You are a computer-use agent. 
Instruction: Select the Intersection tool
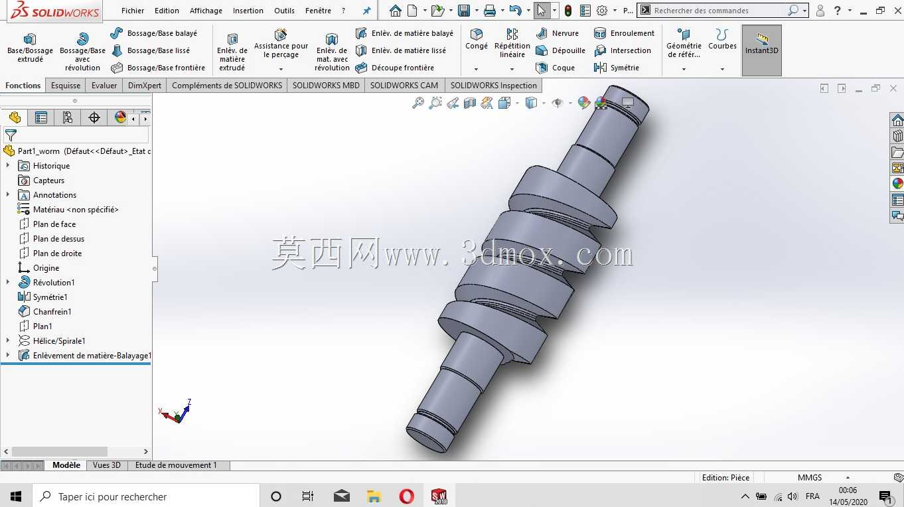(622, 50)
